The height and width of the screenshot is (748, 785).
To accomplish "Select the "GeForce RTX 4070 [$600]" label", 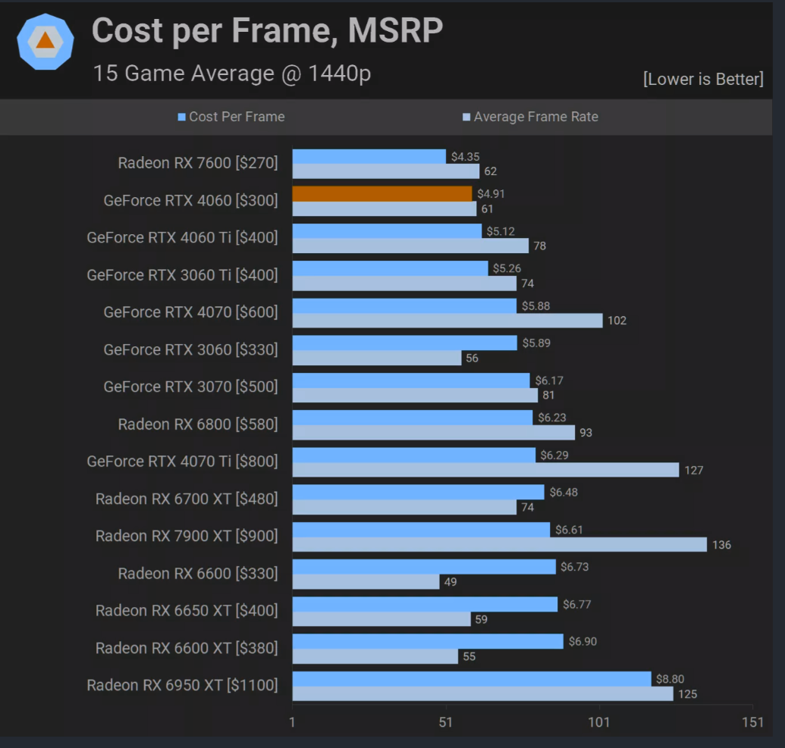I will 190,312.
